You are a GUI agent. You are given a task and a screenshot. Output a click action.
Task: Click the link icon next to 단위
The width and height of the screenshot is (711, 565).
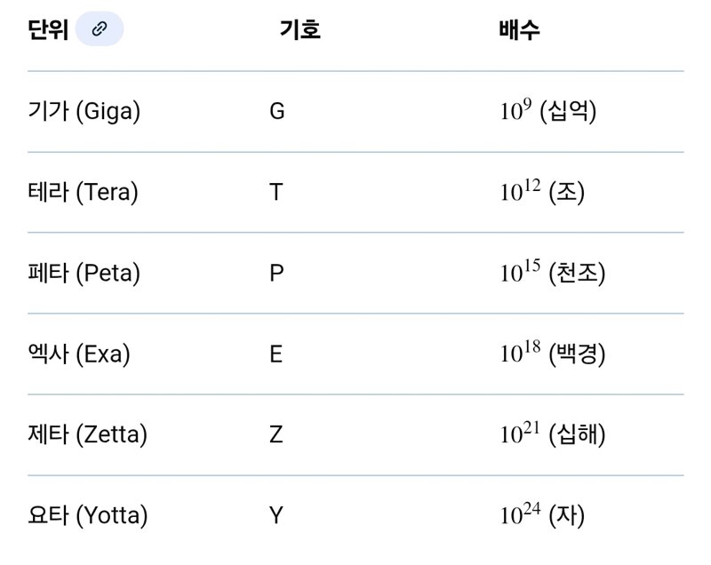click(100, 29)
